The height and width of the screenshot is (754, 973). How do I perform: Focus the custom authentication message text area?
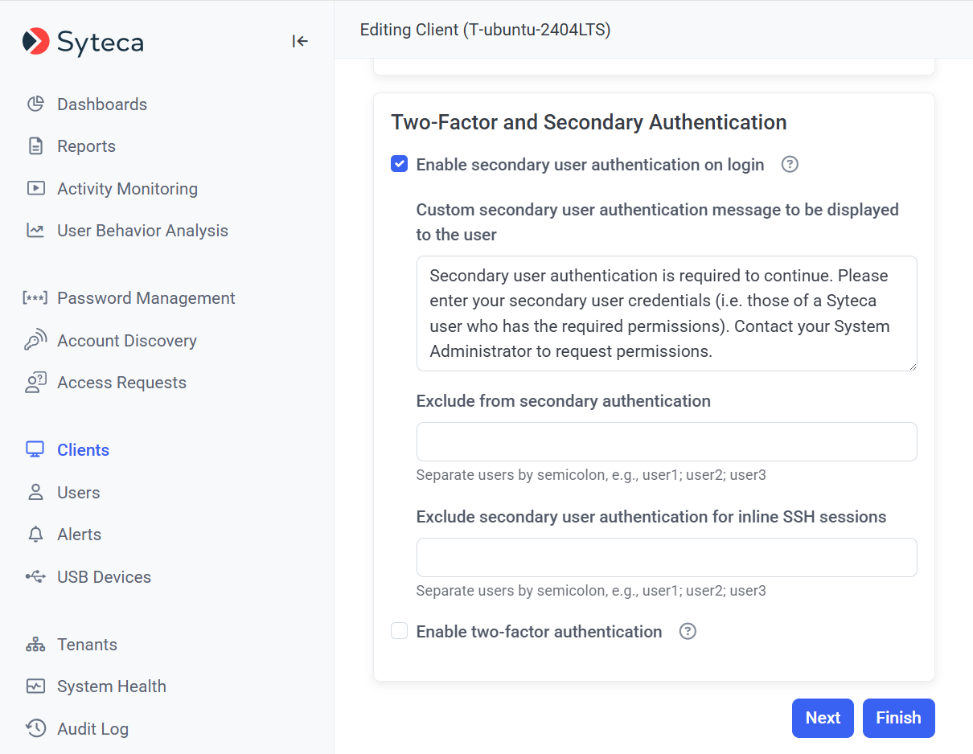(x=666, y=313)
